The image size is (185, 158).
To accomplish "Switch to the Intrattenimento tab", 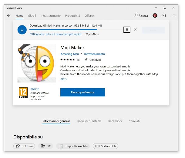I will click(x=51, y=16).
